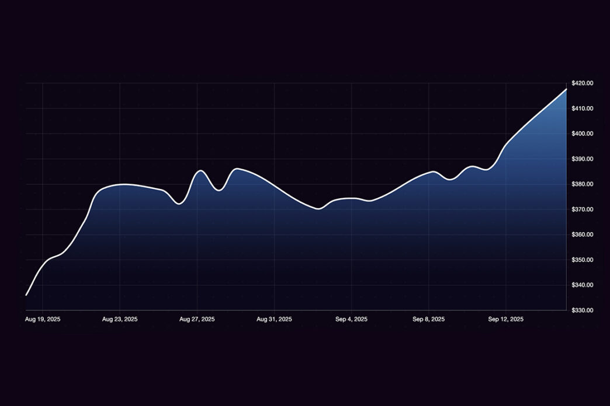Screen dimensions: 610x406
Task: Select the $390.00 price label
Action: 582,159
